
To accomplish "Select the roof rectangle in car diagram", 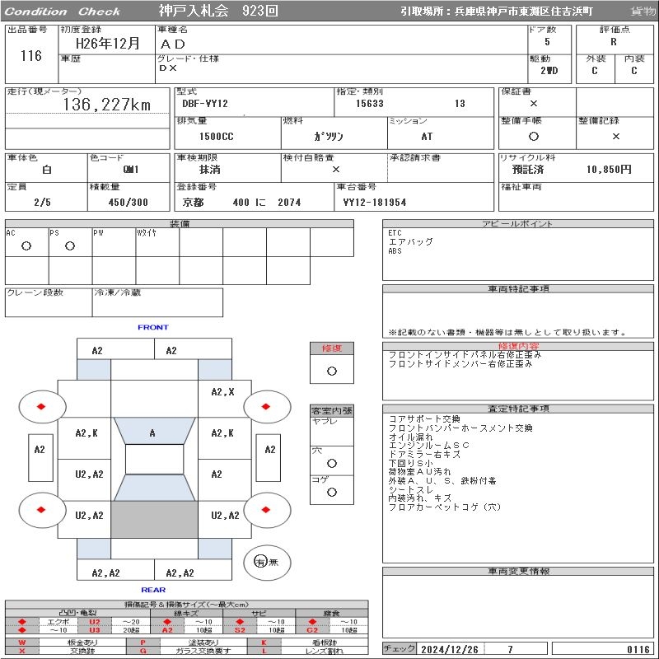I will coord(154,459).
